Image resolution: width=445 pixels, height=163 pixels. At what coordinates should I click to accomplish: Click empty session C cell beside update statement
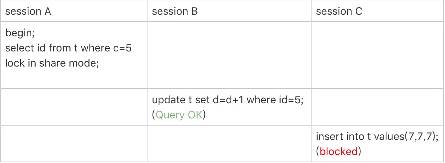tap(377, 107)
